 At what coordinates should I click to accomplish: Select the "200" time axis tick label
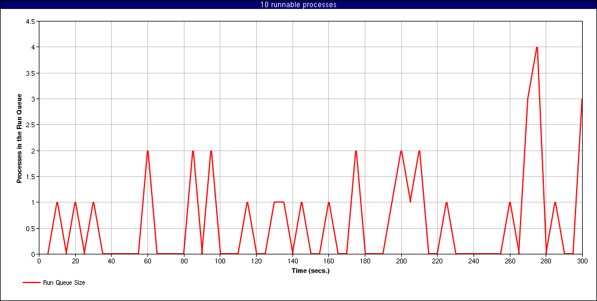(401, 262)
